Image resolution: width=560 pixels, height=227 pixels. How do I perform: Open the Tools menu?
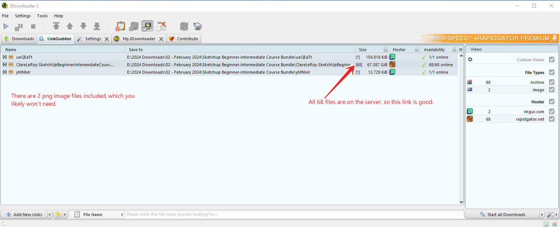tap(42, 16)
